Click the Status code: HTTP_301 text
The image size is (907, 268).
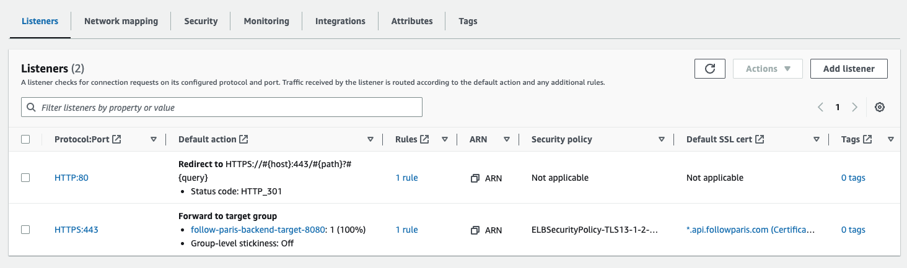236,191
